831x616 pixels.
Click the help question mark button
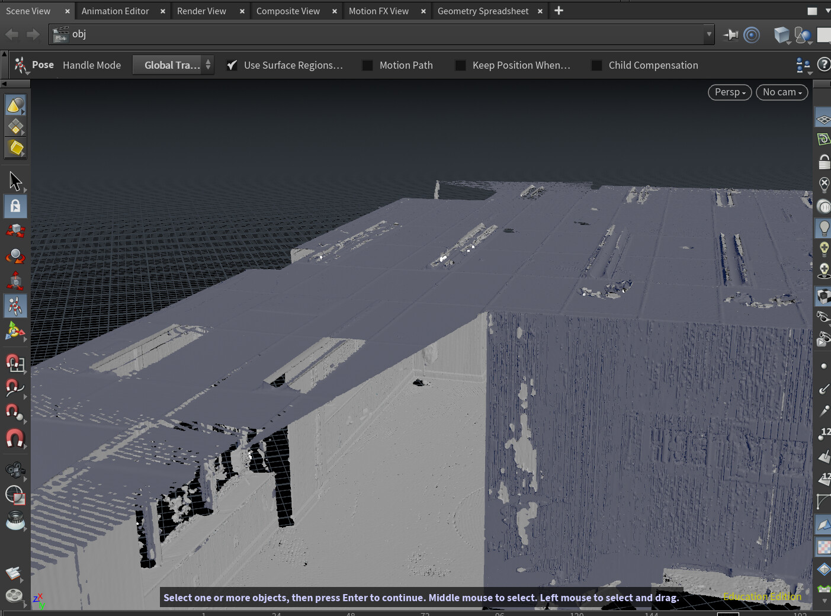pos(825,65)
